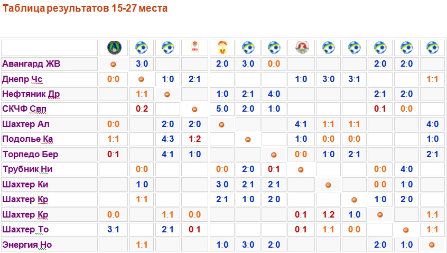
Task: Click the red and green Трубник club logo
Action: tap(301, 48)
